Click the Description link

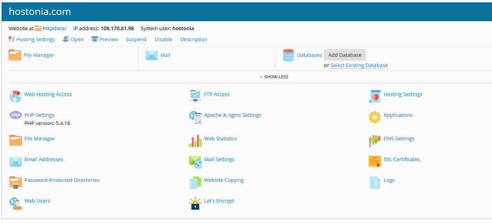(x=194, y=39)
